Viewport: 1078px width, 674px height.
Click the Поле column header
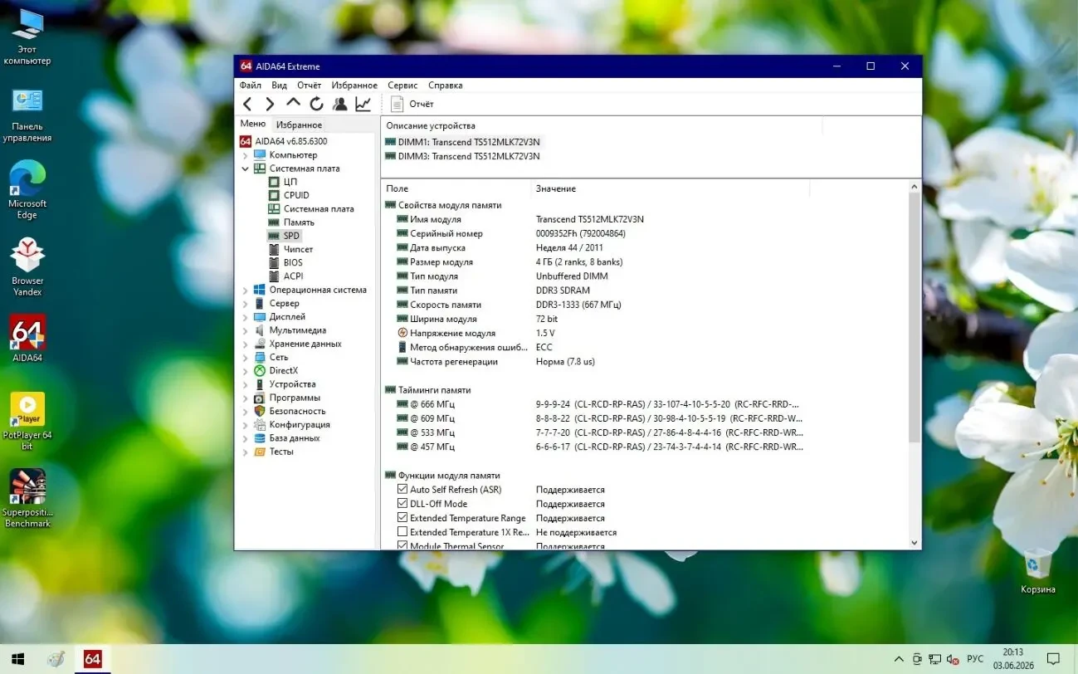tap(456, 188)
